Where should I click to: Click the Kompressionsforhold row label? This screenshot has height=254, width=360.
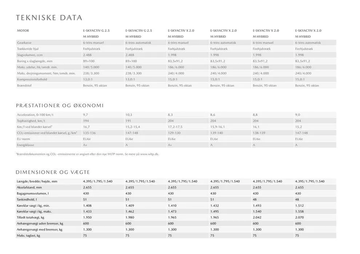pyautogui.click(x=32, y=79)
